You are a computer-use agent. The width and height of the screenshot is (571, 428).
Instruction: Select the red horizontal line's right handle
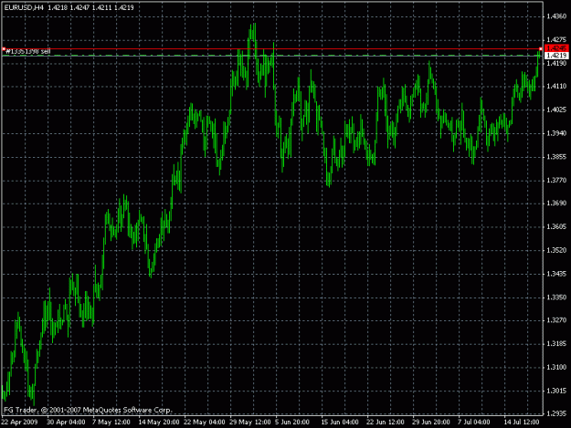click(x=541, y=48)
